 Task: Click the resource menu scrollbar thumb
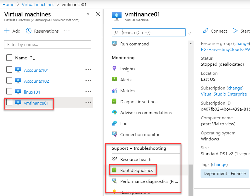coord(191,180)
